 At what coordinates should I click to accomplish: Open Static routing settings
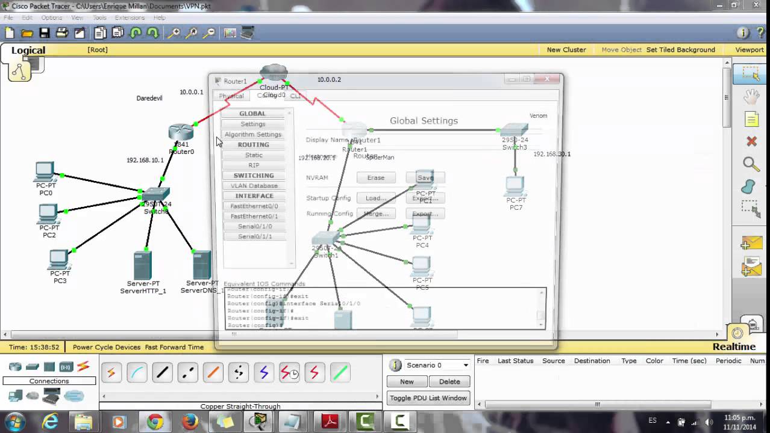254,155
